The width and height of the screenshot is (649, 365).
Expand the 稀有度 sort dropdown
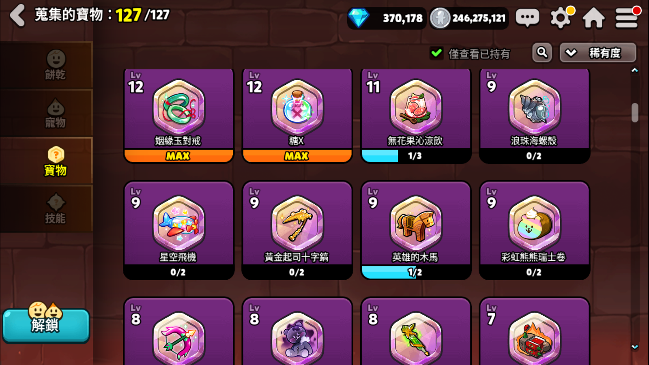[x=598, y=53]
